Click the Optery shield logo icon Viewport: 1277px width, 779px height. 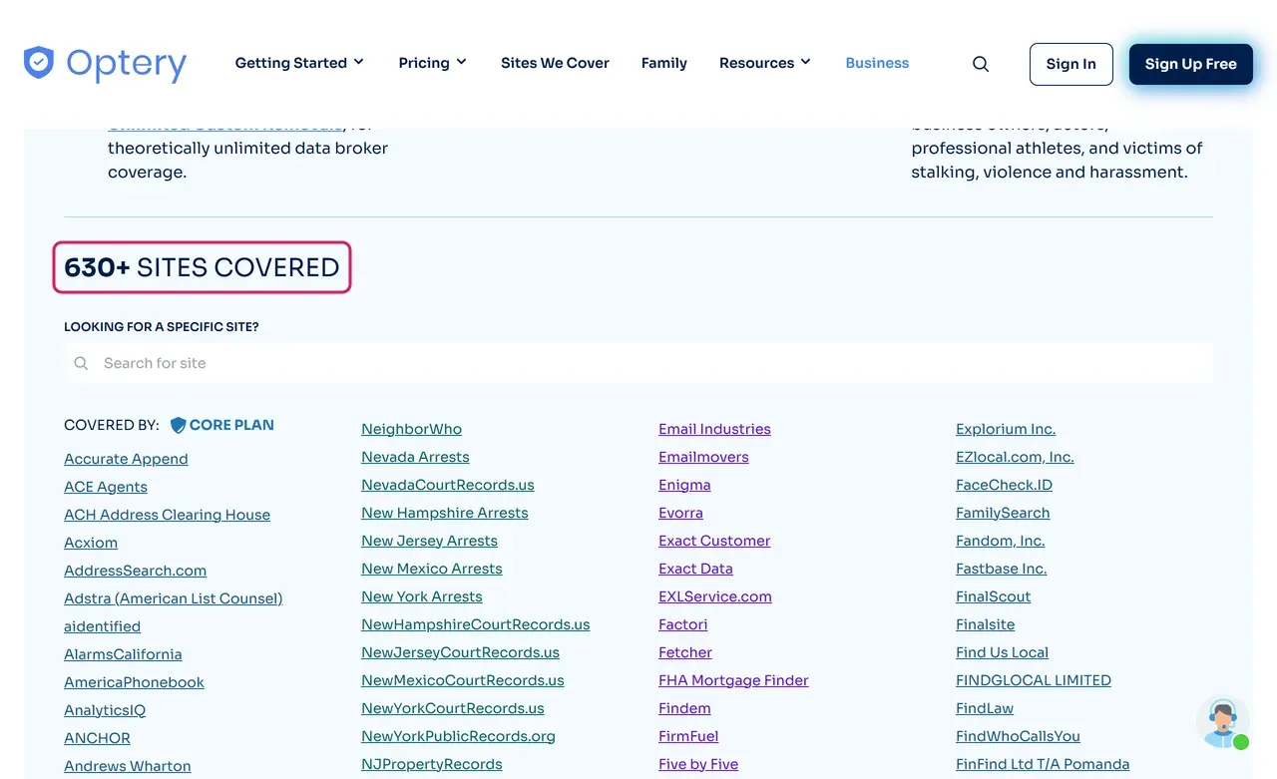(39, 63)
